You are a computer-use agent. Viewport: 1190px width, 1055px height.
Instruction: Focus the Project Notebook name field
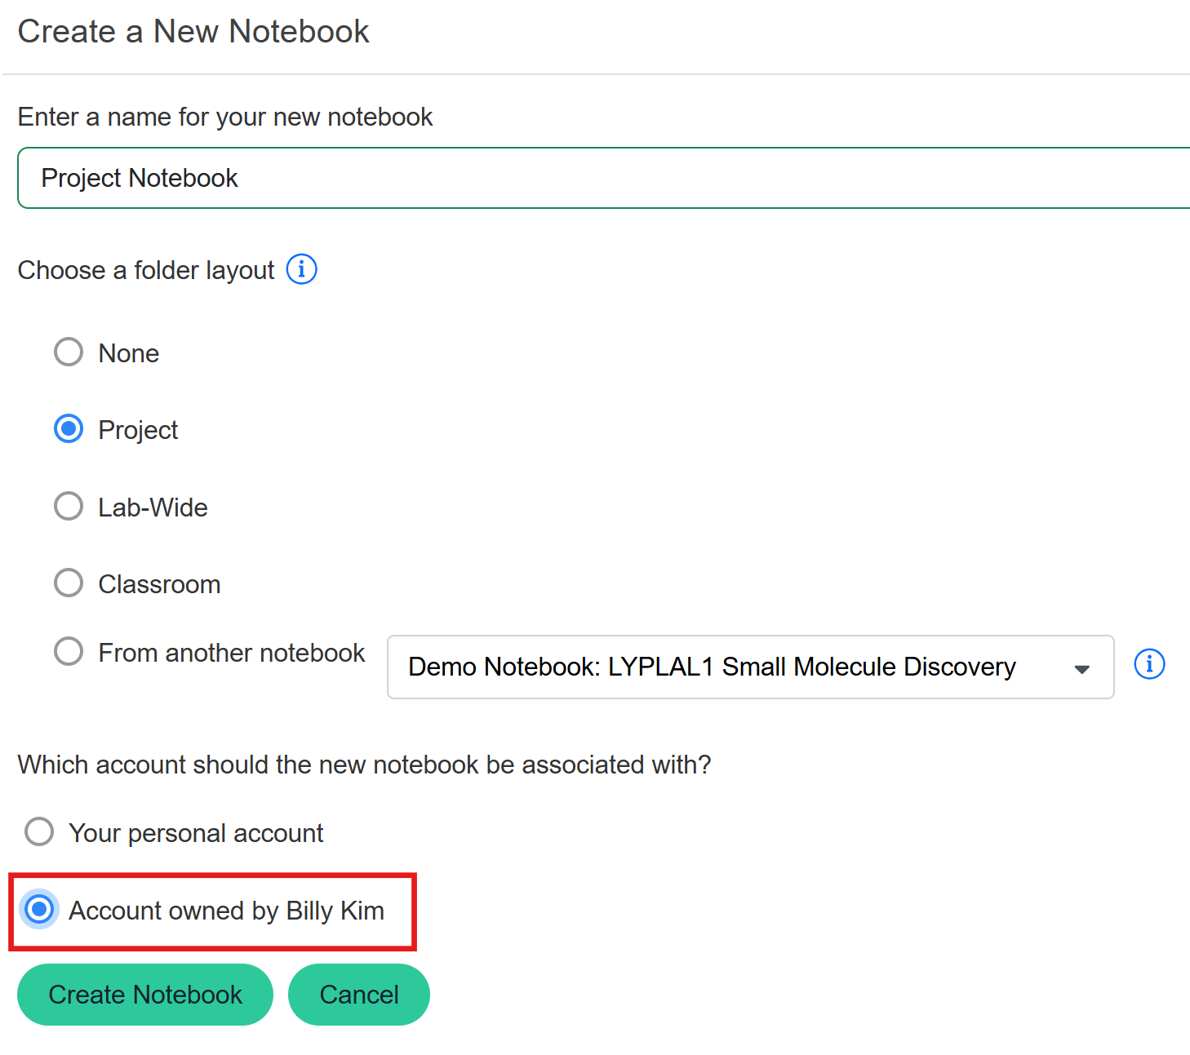(x=604, y=178)
